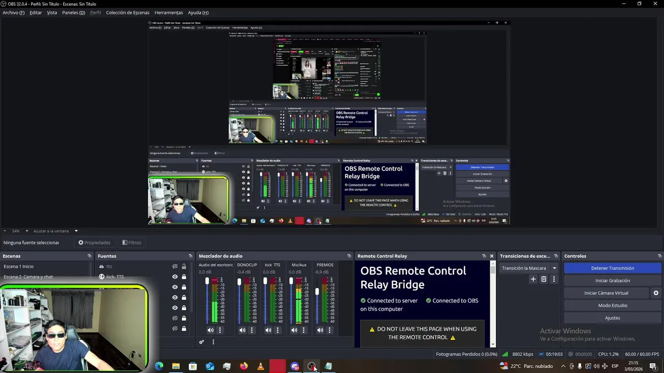Open Mic/Aux channel three-dot options
Viewport: 664px width, 373px height.
pos(303,330)
